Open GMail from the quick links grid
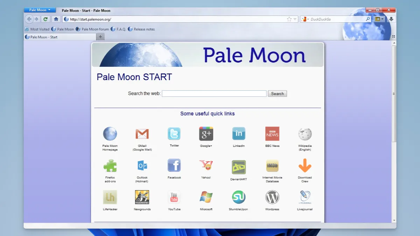Screen dimensions: 420x236 coord(142,134)
